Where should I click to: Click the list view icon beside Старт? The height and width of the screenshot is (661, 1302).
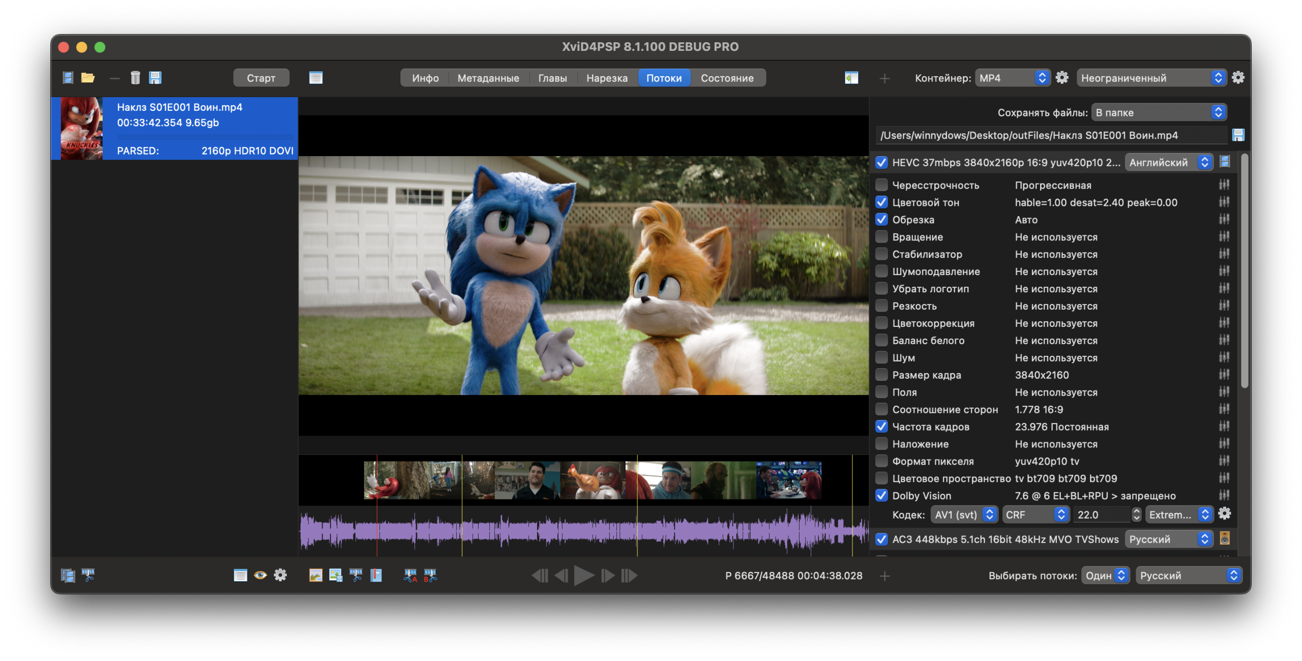[316, 78]
